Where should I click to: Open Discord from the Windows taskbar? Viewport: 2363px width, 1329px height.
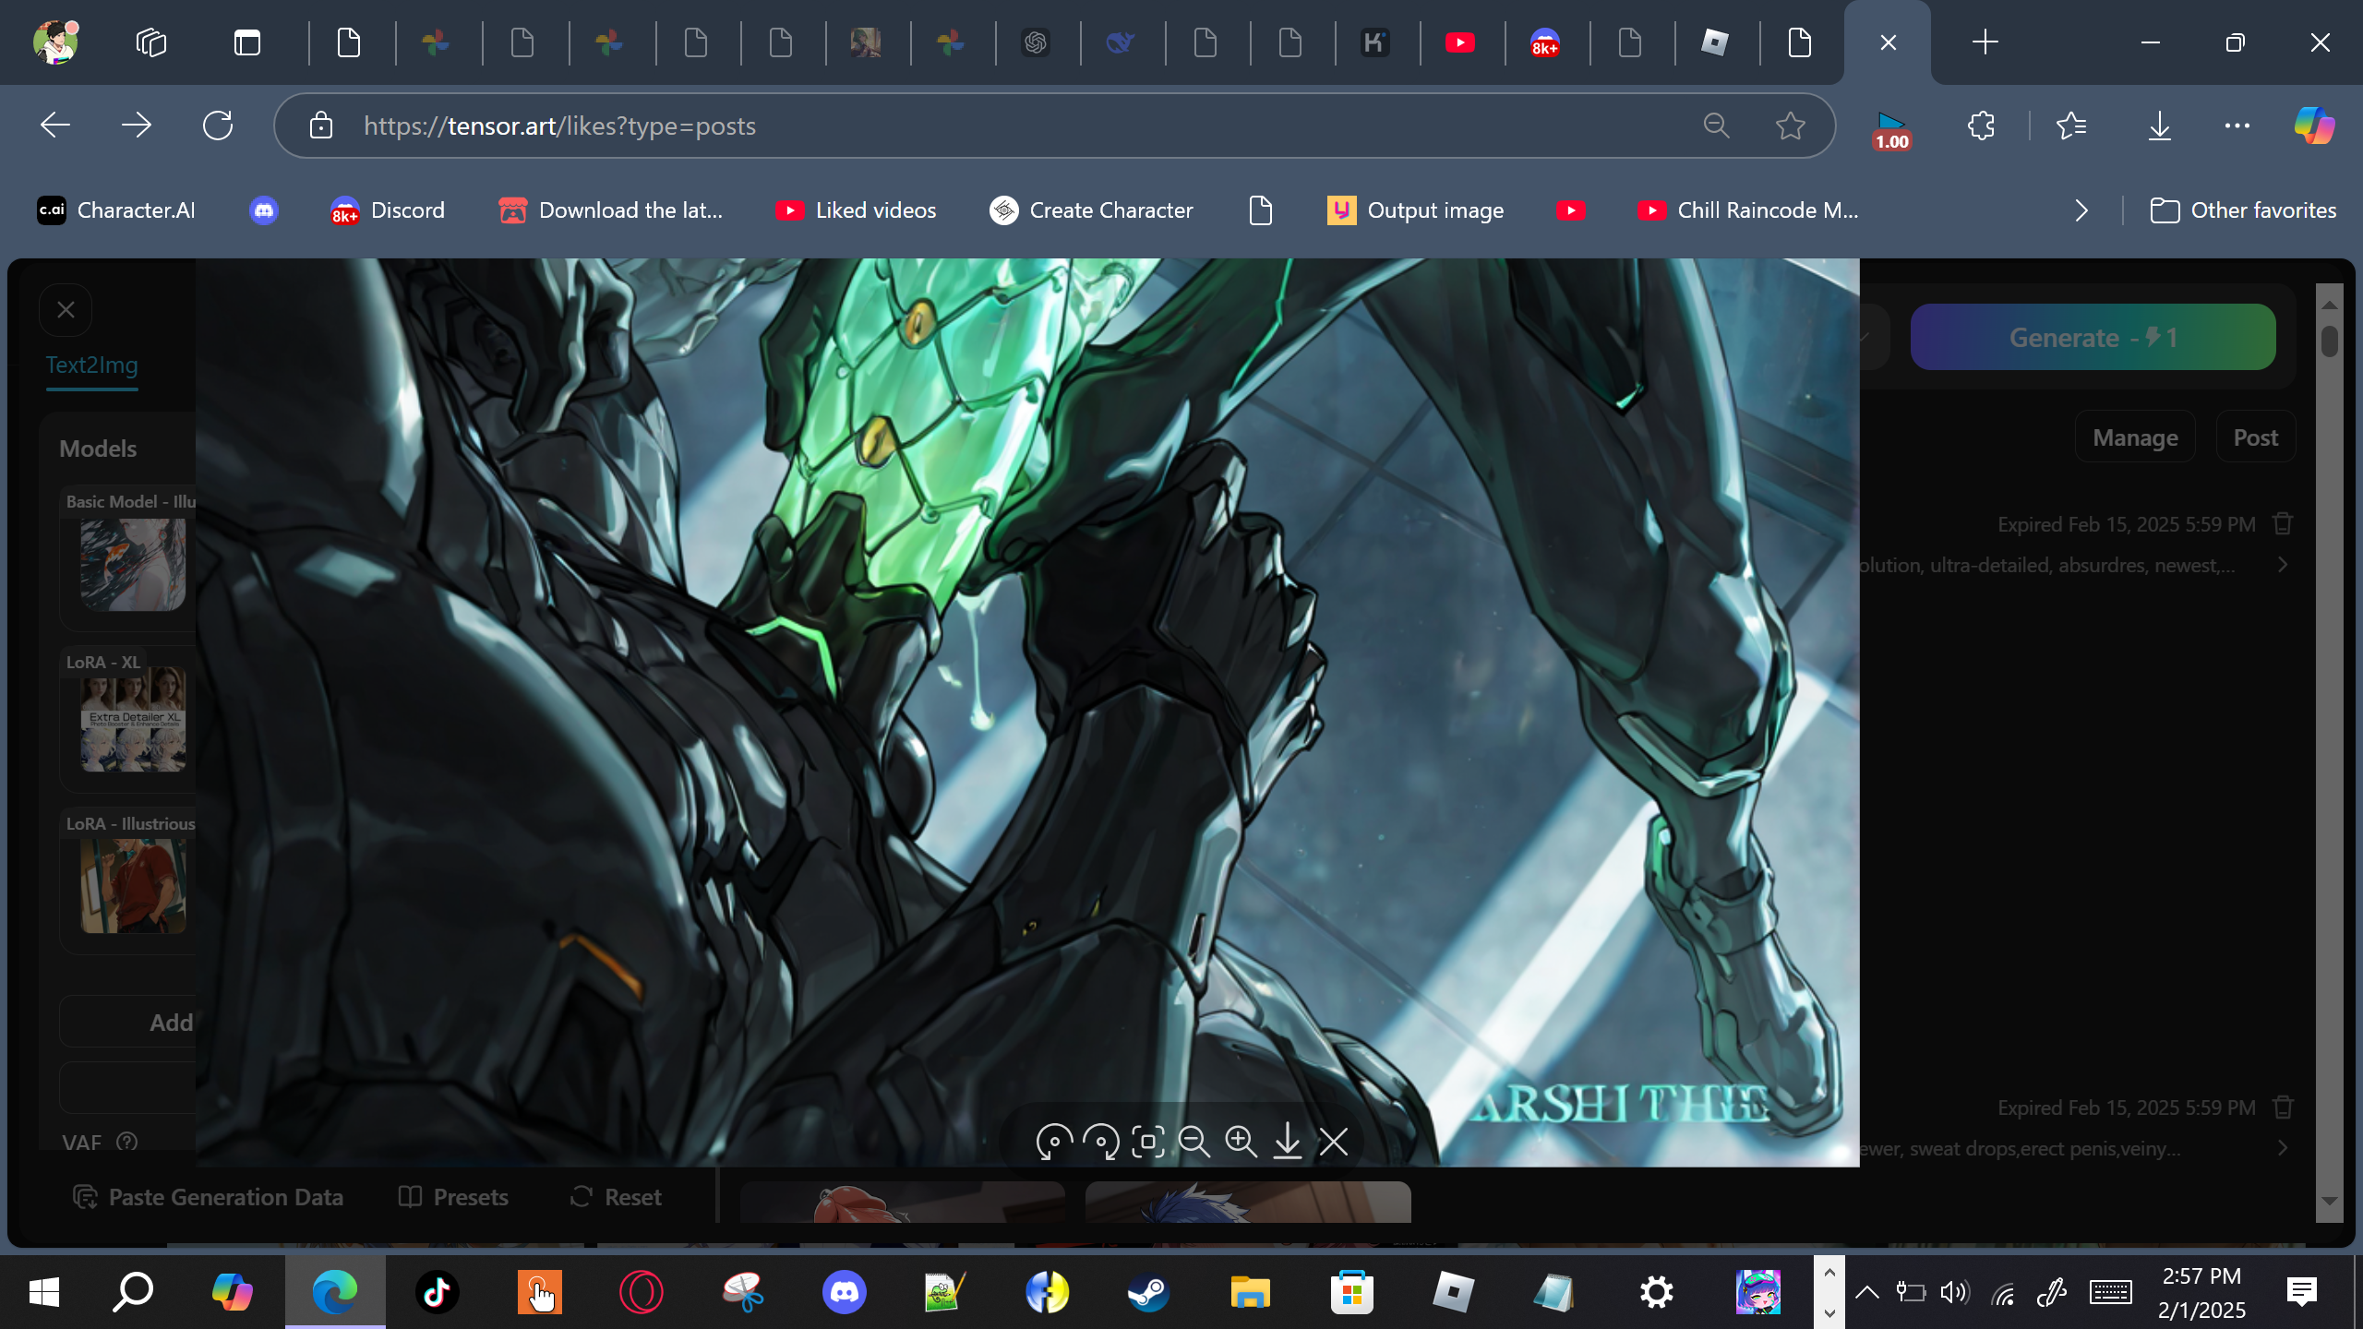tap(844, 1291)
